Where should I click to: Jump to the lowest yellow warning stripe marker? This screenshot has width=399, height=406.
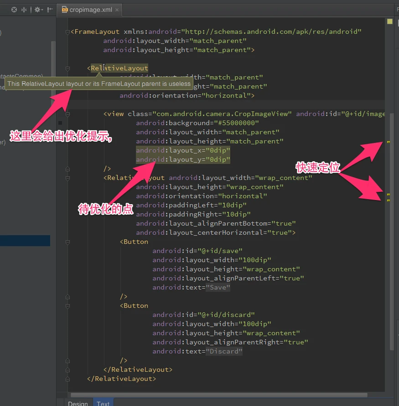[389, 200]
